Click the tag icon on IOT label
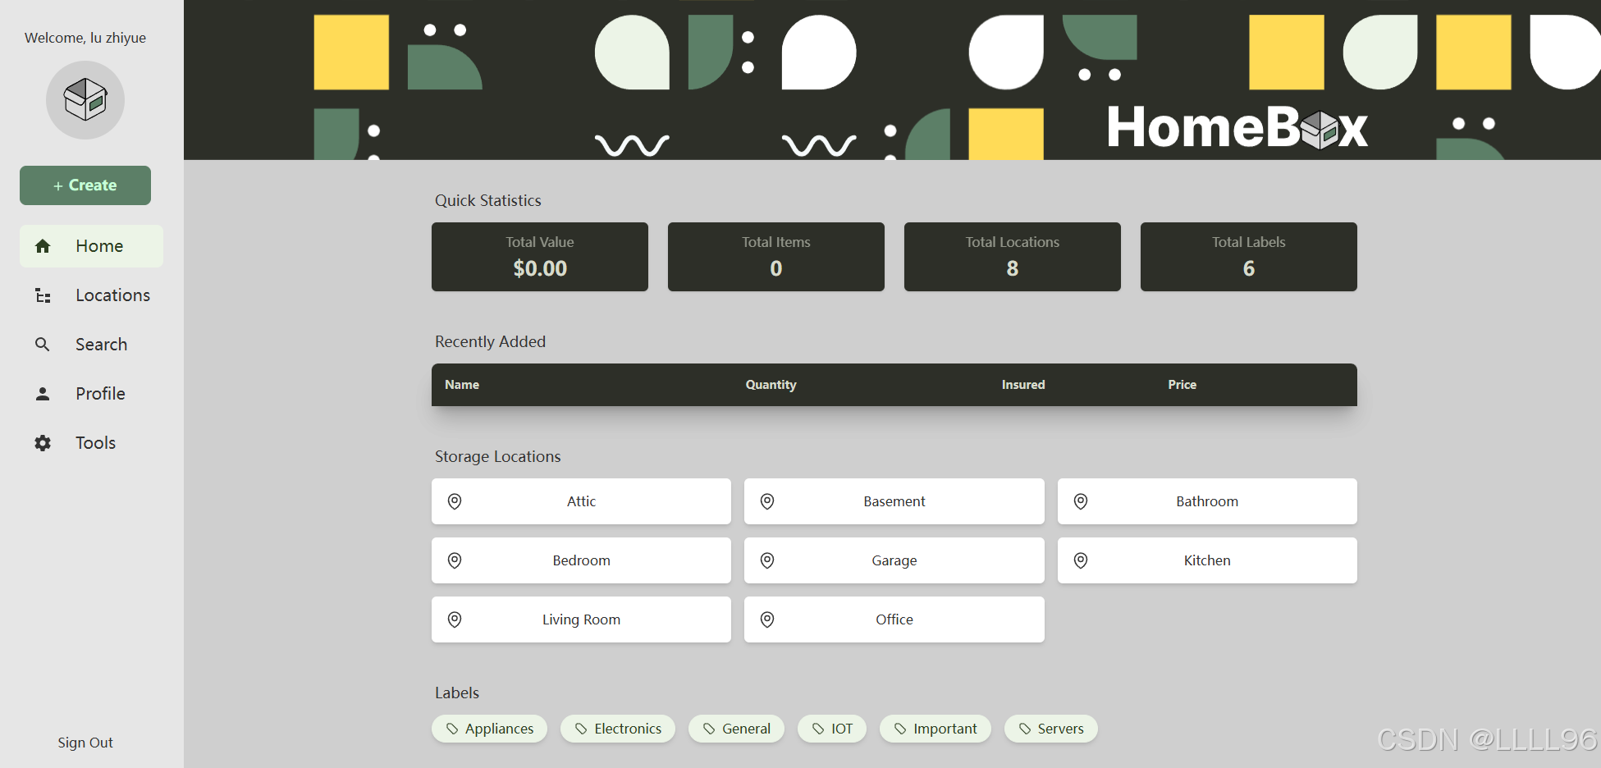 pyautogui.click(x=818, y=729)
